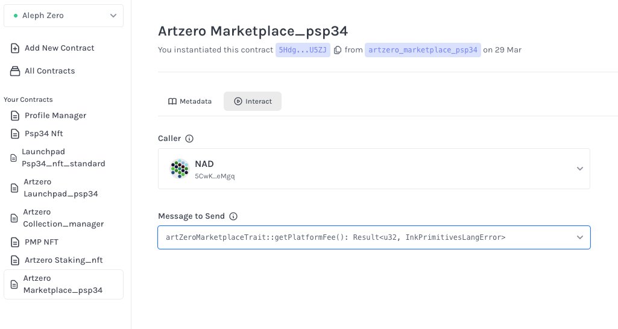Screen dimensions: 618x329
Task: Open Launchpad Psp34_nft_standard contract
Action: point(63,158)
